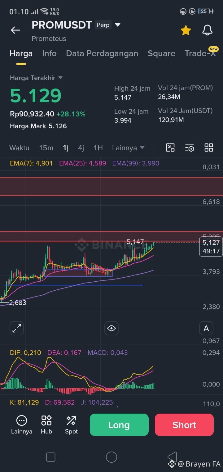Tap the High 24 jam value 5.147
223x472 pixels.
123,97
